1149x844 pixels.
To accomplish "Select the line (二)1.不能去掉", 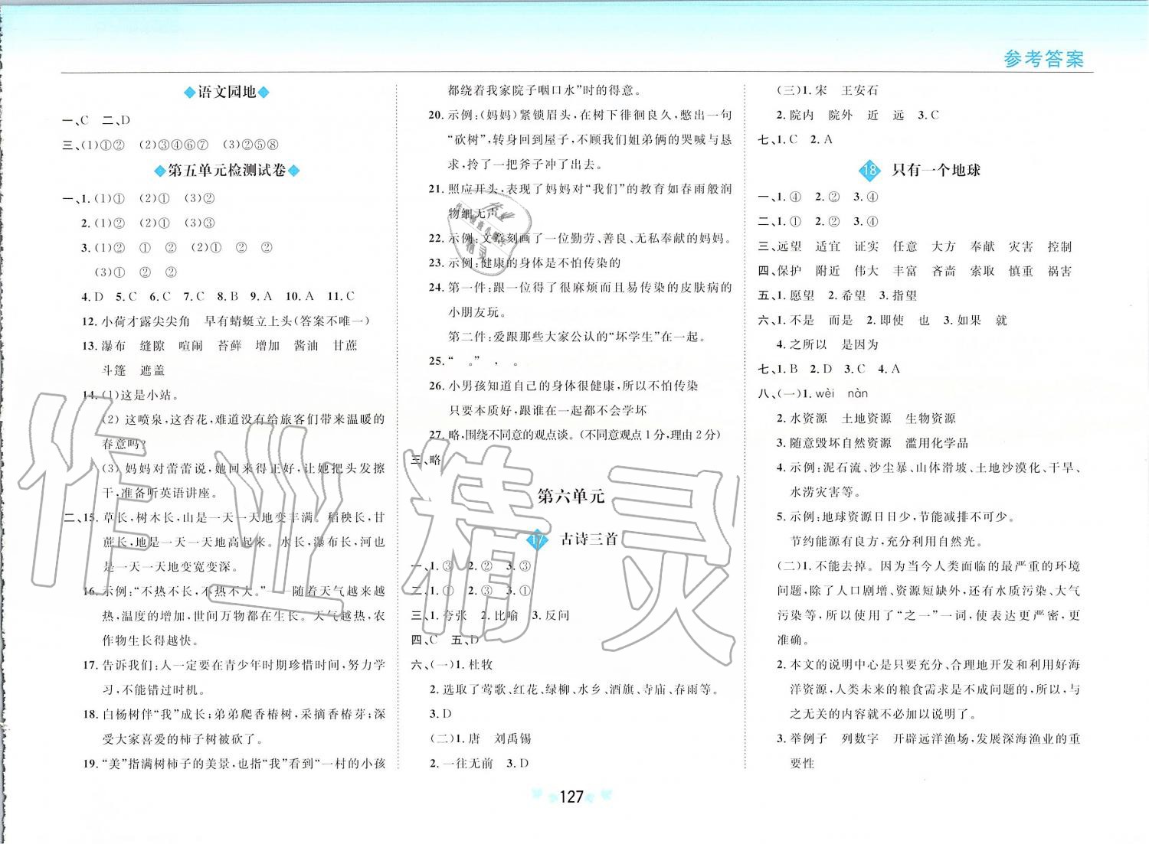I will [928, 566].
